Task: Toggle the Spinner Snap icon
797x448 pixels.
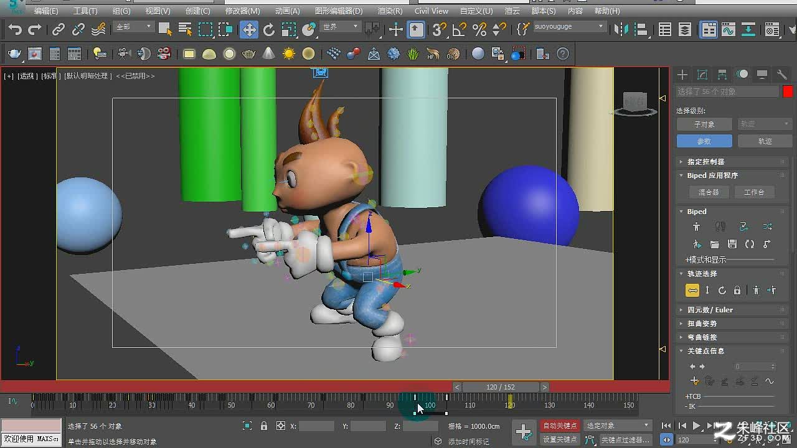Action: click(x=499, y=29)
